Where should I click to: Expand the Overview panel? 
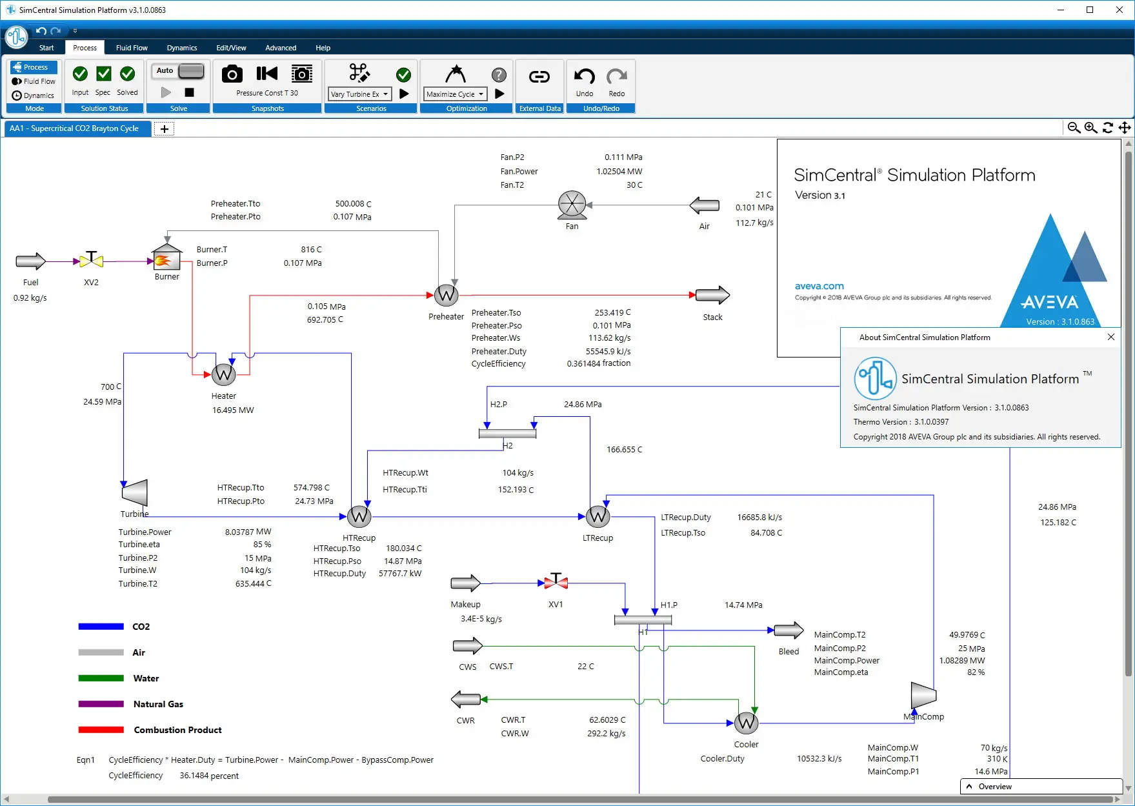click(x=1041, y=786)
